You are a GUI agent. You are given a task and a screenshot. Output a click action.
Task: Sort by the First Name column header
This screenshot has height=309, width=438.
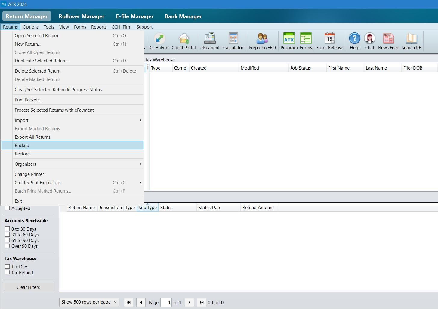pyautogui.click(x=345, y=68)
